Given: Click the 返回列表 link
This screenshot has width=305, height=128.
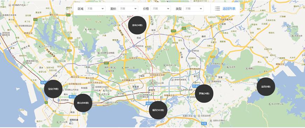Looking at the screenshot, I should (x=229, y=8).
